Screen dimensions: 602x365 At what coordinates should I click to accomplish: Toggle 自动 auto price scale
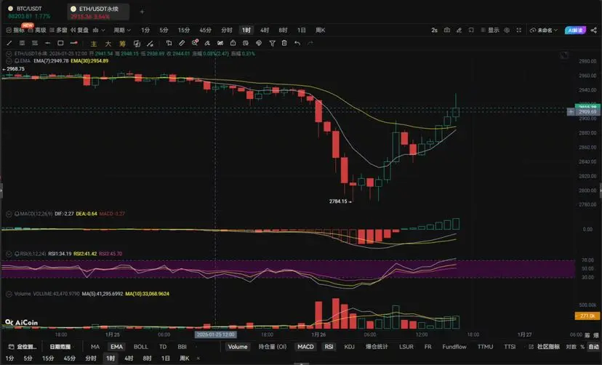click(x=594, y=347)
